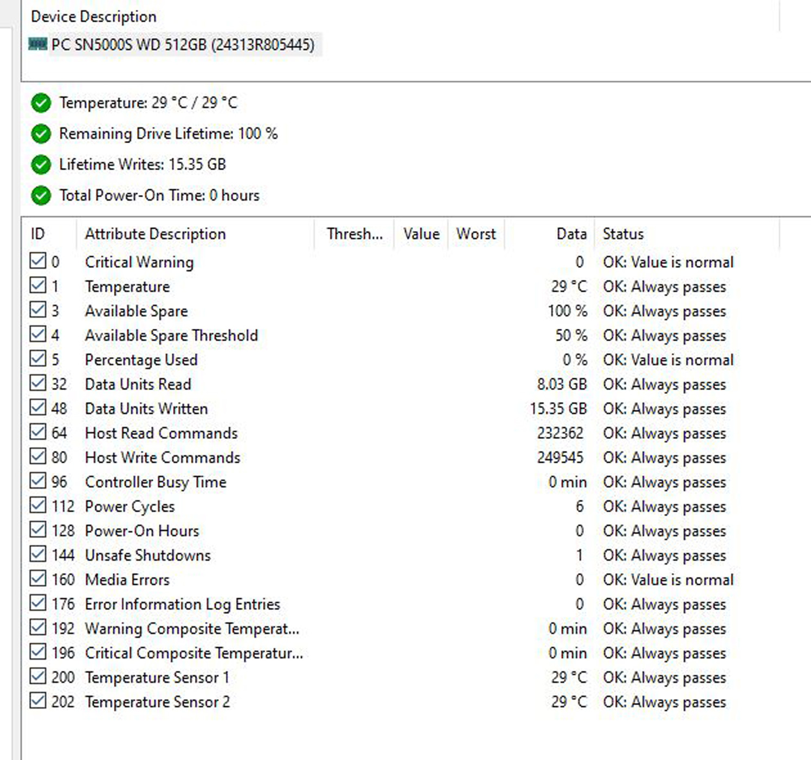Click Media Errors status 'OK: Value is normal'
811x760 pixels.
point(668,579)
